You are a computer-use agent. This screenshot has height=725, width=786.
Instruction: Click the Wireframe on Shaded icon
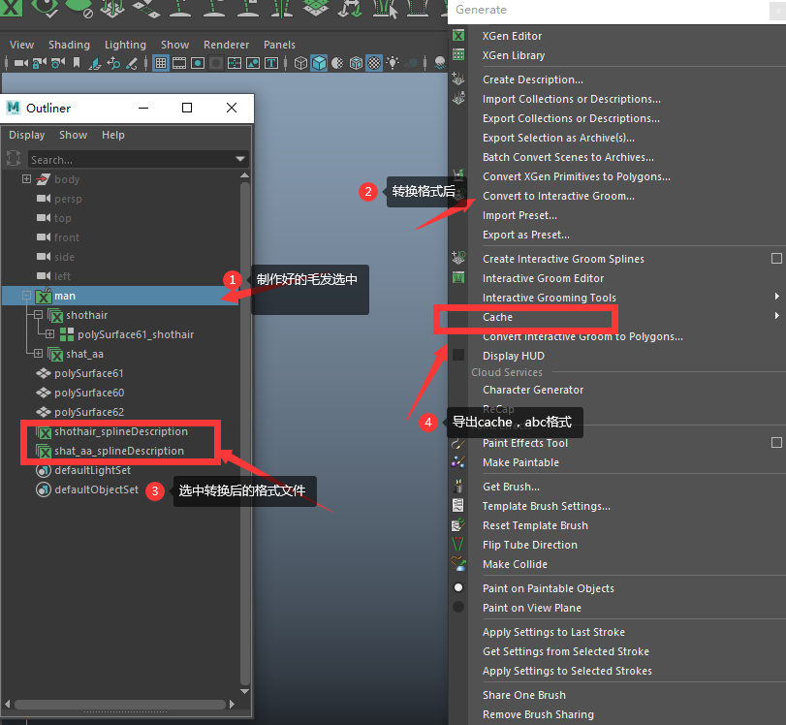click(356, 63)
